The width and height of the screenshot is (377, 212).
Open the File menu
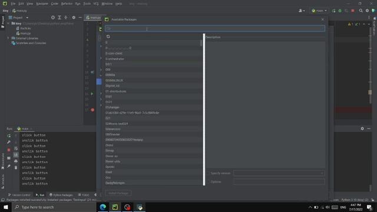tap(13, 4)
